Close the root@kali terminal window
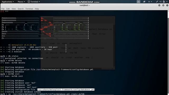Screen dimensions: 169x95 pyautogui.click(x=167, y=5)
